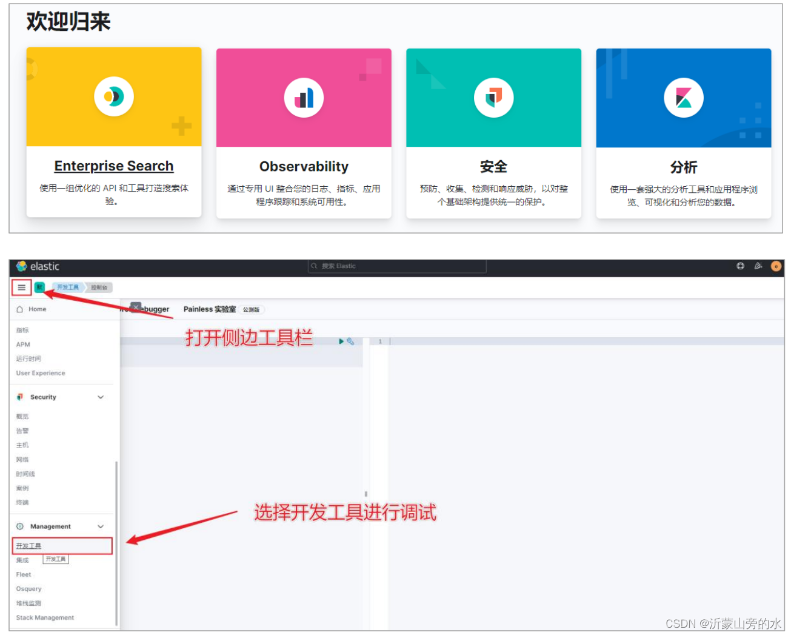Select 开发工具 under Management

tap(28, 546)
